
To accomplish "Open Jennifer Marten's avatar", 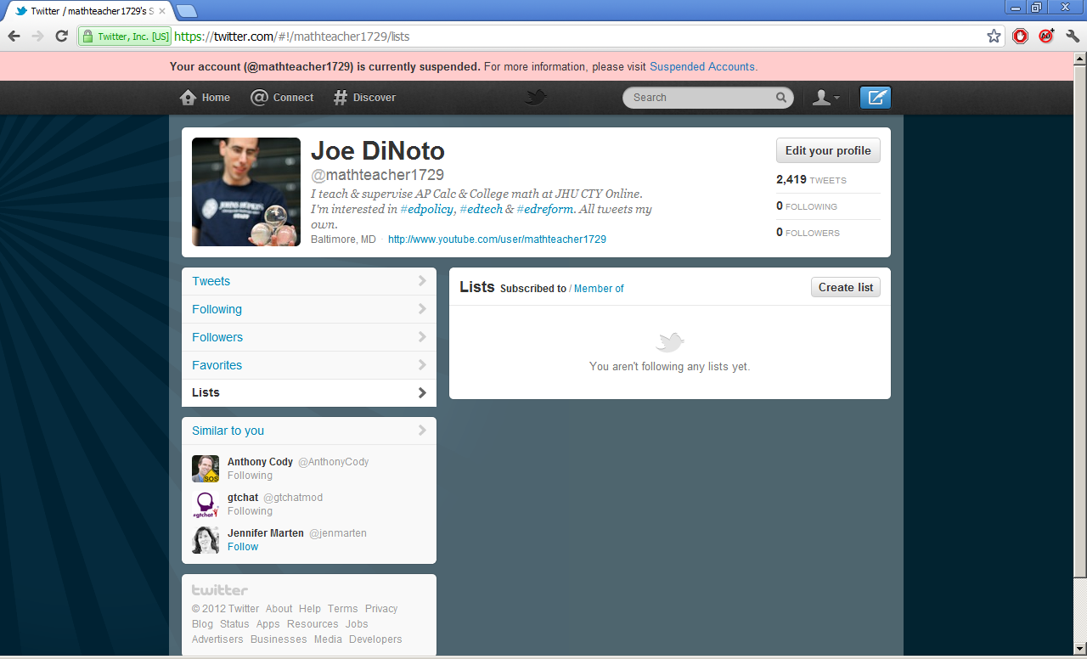I will click(206, 540).
